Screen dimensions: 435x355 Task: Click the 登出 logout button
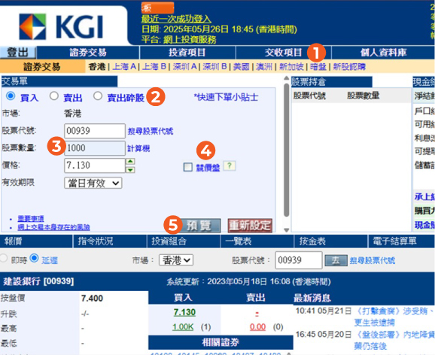click(18, 53)
